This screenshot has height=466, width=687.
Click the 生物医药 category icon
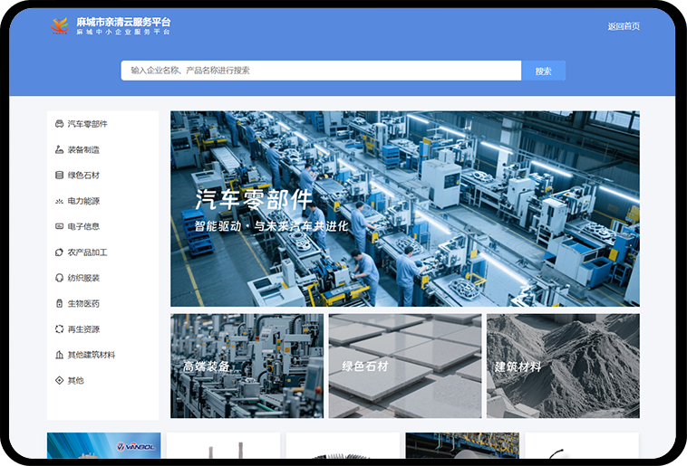(x=59, y=304)
